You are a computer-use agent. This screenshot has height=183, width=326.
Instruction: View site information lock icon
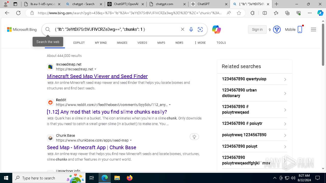point(32,13)
